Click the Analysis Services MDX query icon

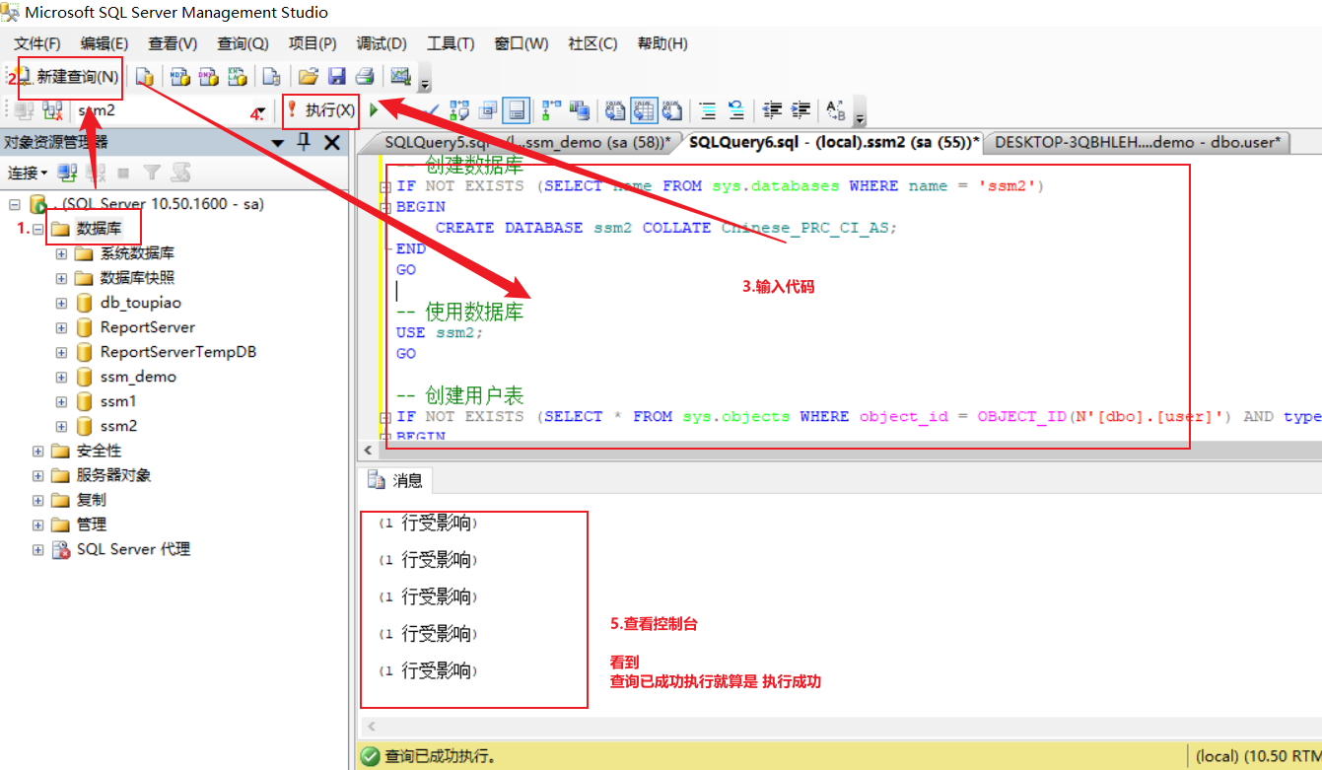180,77
